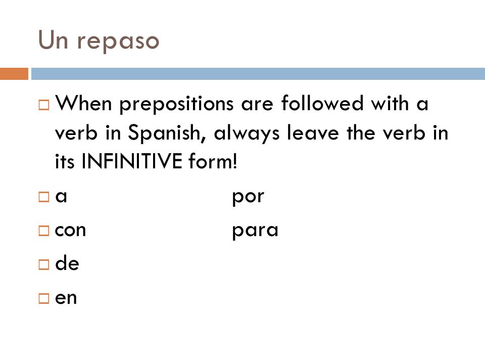
Task: Click the square bullet next to "a"
Action: (44, 197)
